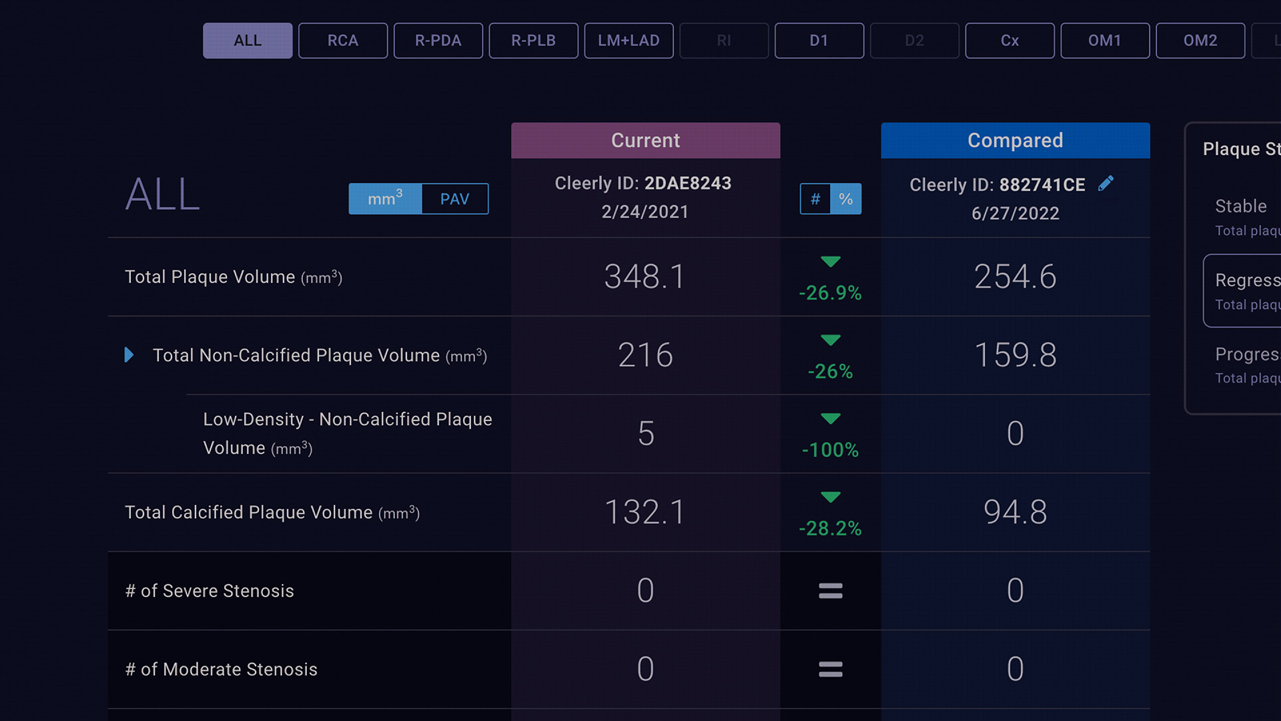Toggle change display to % percentage
Image resolution: width=1281 pixels, height=721 pixels.
(846, 199)
